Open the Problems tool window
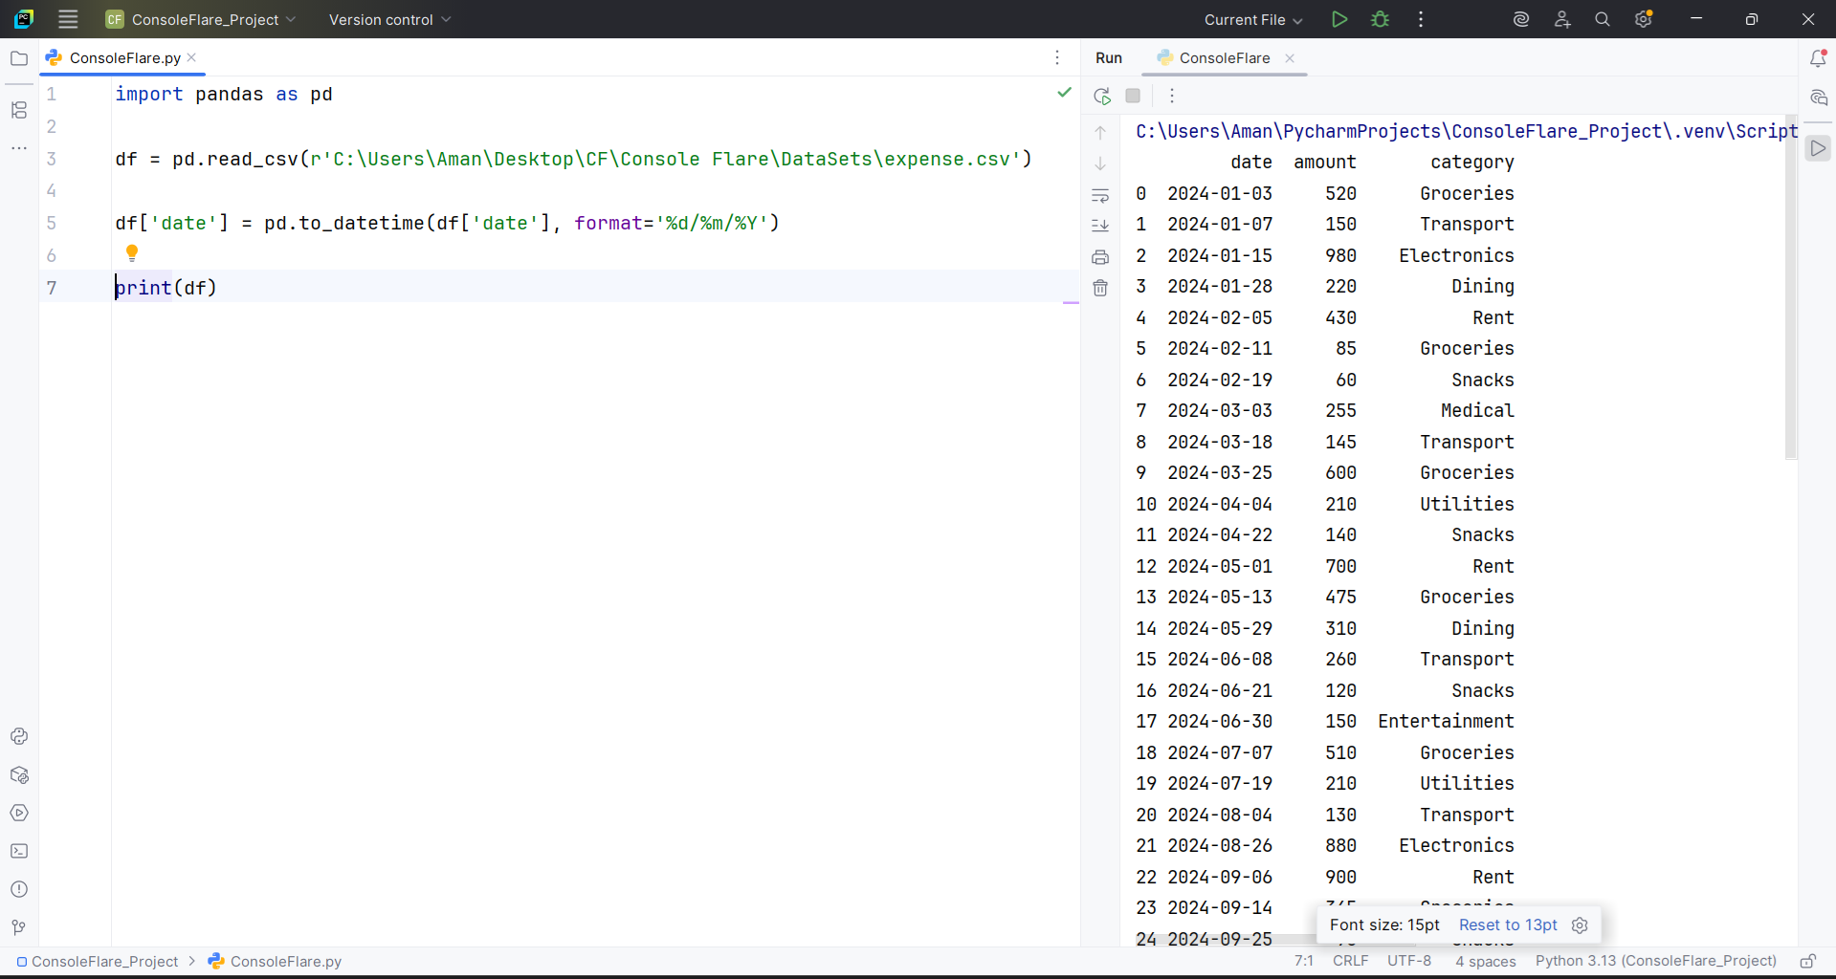This screenshot has width=1836, height=979. [x=19, y=889]
